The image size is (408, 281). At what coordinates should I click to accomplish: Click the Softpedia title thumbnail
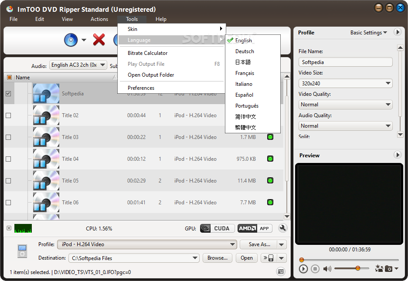(46, 93)
